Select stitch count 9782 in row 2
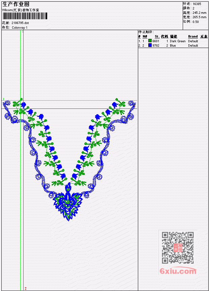Screen dimensions: 209x291 [x=156, y=46]
